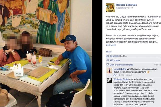
Task: Click the Langit Quinn commenter name
Action: (120, 69)
